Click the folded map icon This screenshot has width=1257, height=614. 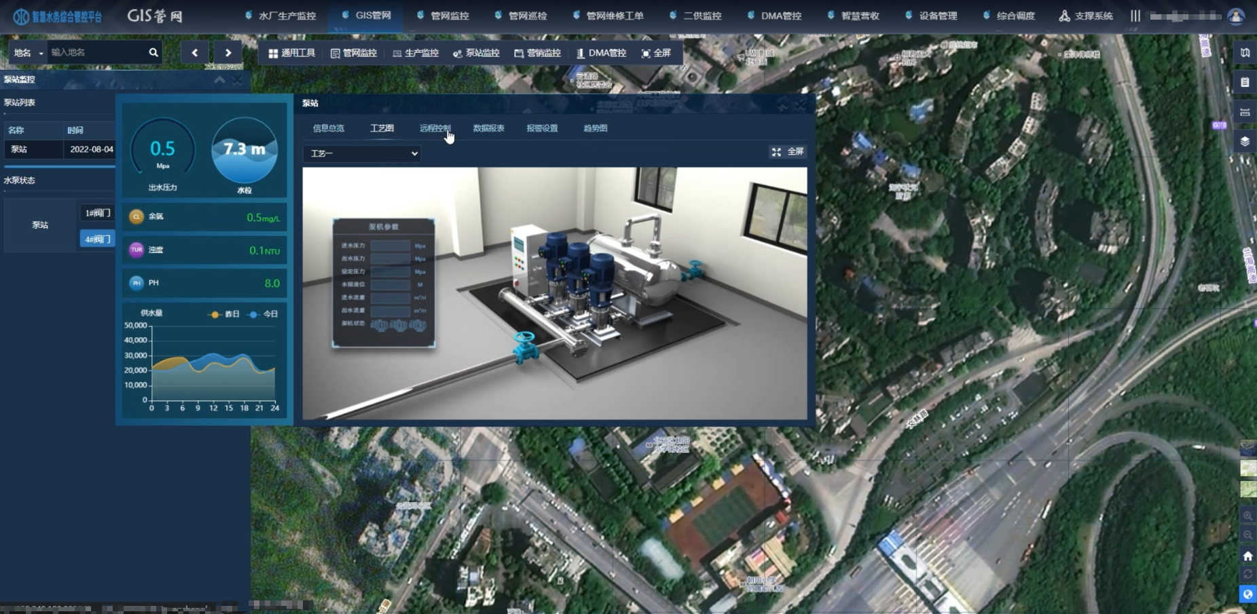tap(1245, 52)
